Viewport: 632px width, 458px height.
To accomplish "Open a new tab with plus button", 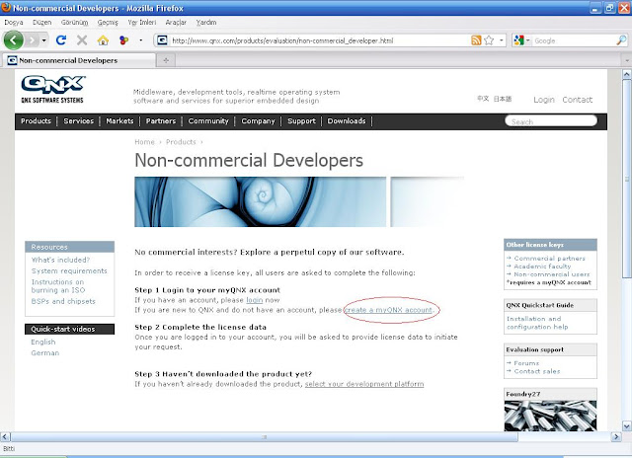I will (166, 60).
